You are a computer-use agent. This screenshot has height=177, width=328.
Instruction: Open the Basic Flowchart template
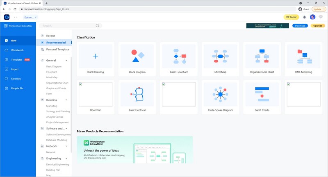(x=179, y=59)
